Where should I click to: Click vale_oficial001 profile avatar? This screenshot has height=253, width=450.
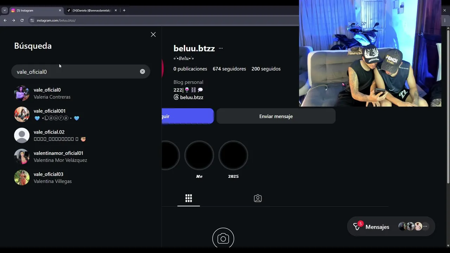point(22,115)
